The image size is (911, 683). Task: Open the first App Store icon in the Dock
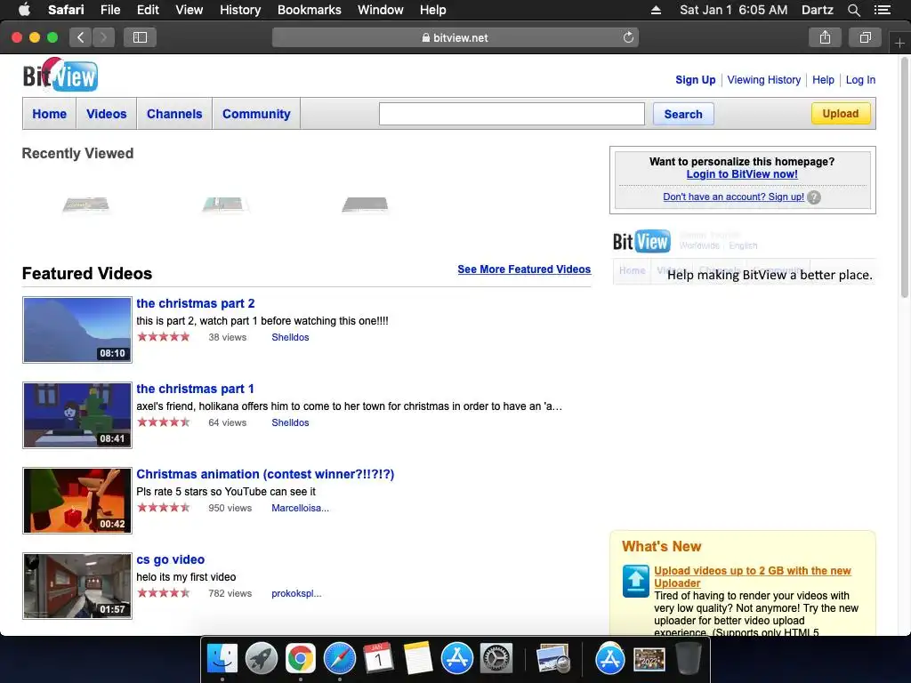[x=456, y=659]
